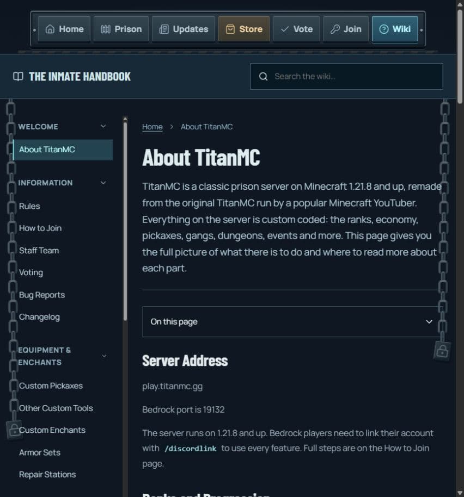Open the Voting page
The image size is (464, 497).
point(31,272)
